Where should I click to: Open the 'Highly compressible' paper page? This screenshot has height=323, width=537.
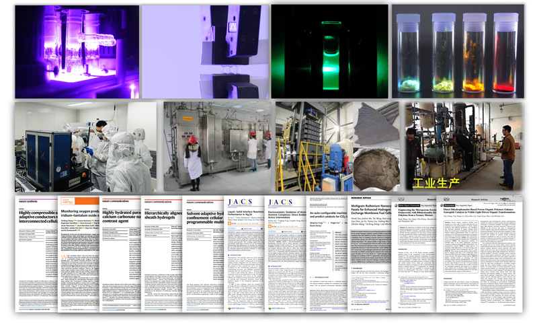pos(36,256)
